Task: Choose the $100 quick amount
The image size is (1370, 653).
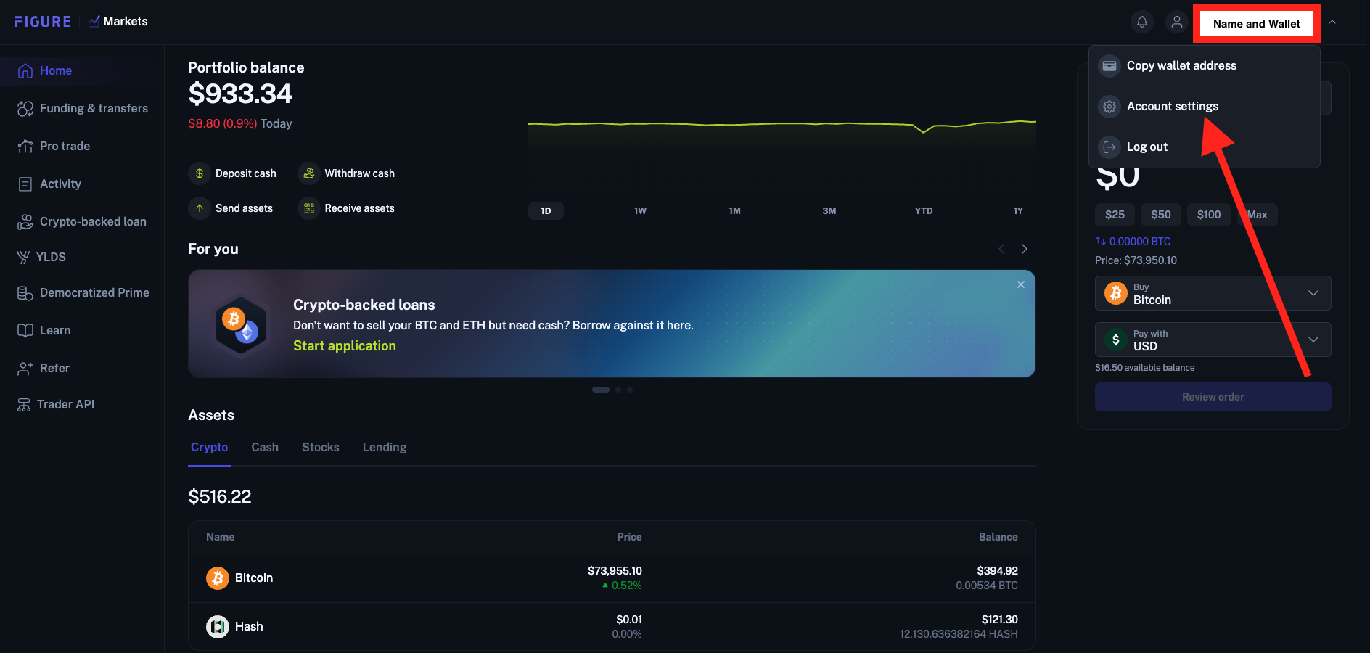Action: (1209, 215)
